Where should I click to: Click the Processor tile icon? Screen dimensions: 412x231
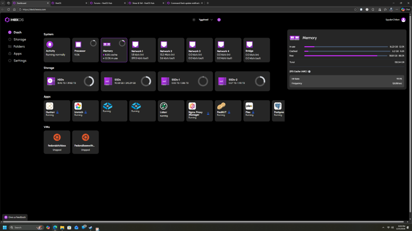tap(78, 44)
